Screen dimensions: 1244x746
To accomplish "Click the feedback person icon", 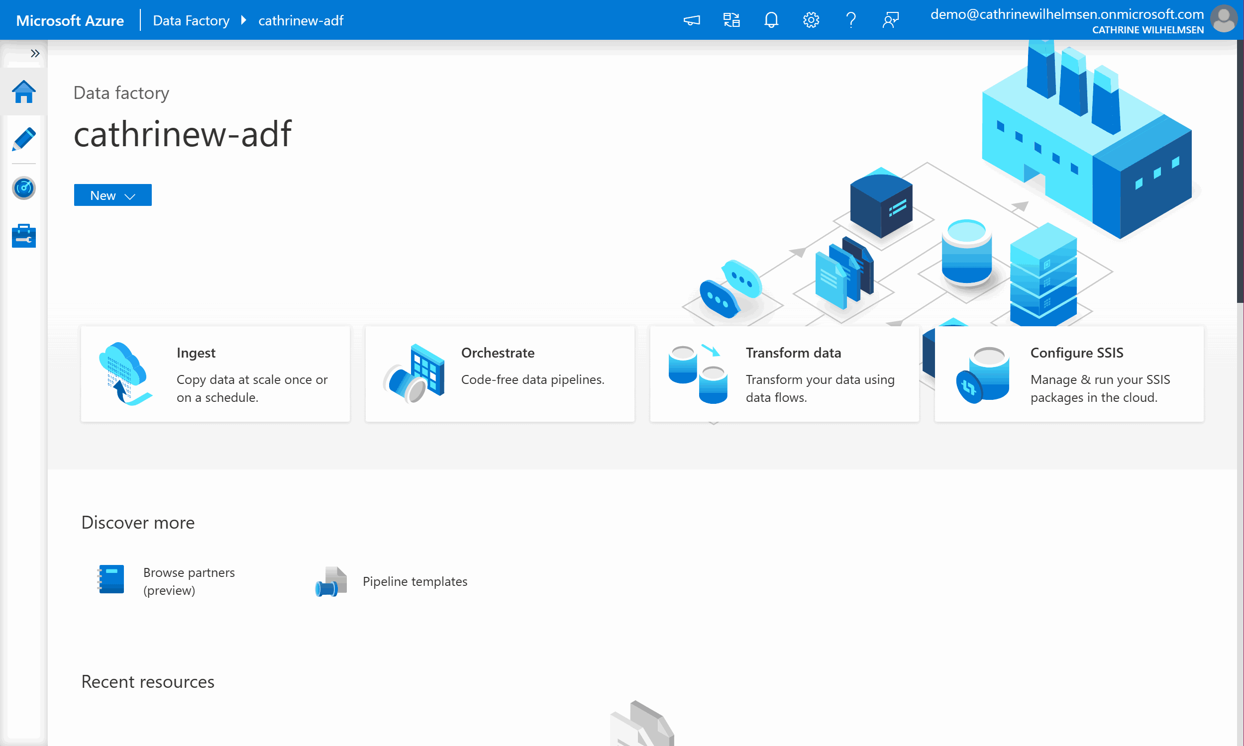I will click(x=890, y=20).
